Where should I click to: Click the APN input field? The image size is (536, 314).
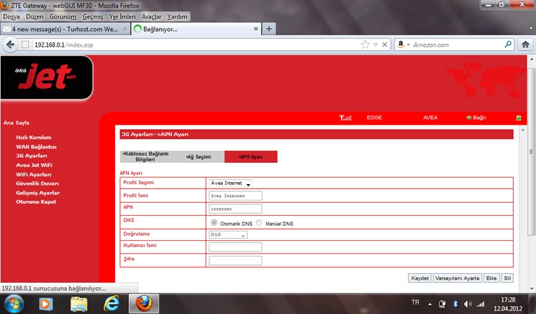pos(235,208)
